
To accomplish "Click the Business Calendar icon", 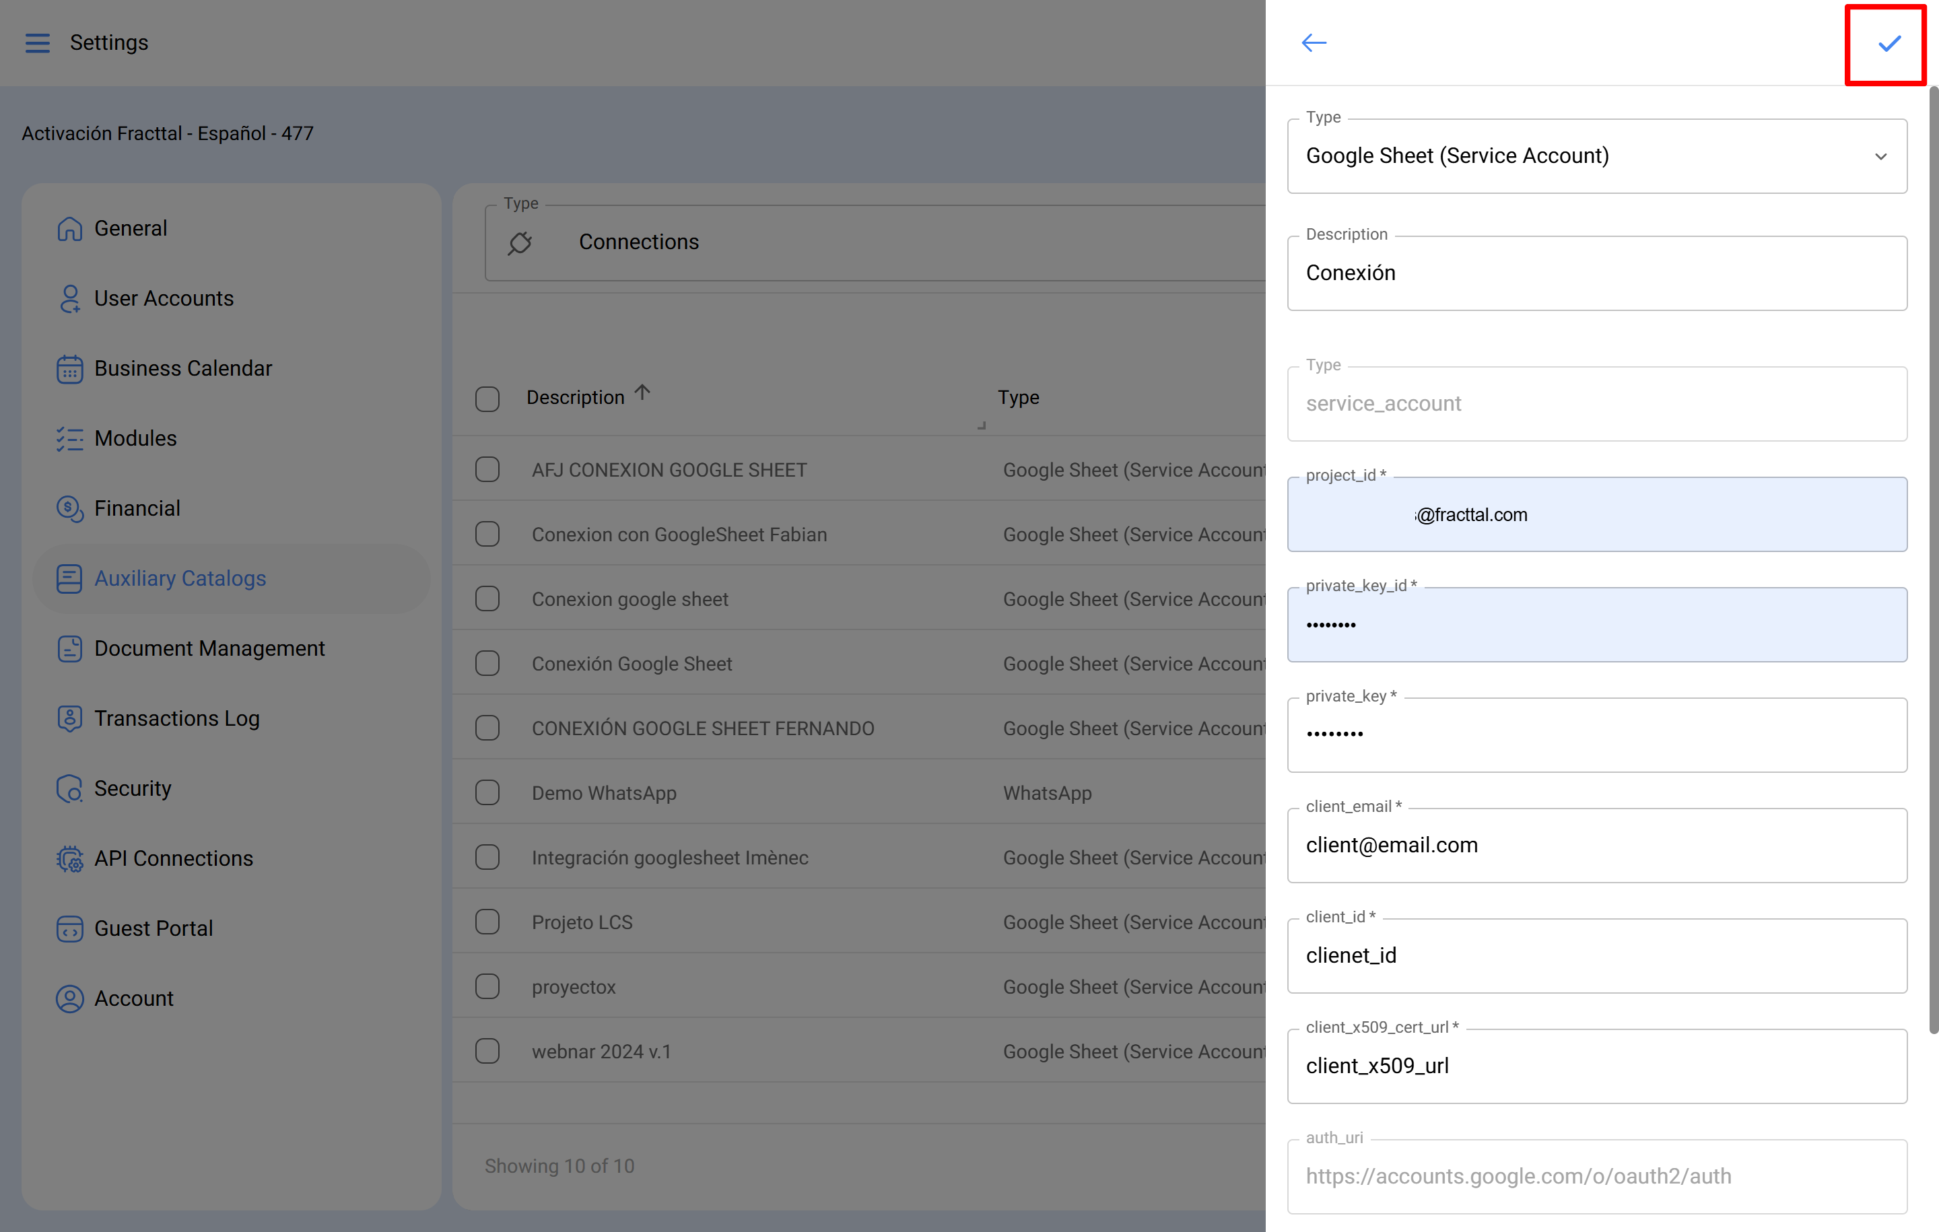I will (69, 368).
